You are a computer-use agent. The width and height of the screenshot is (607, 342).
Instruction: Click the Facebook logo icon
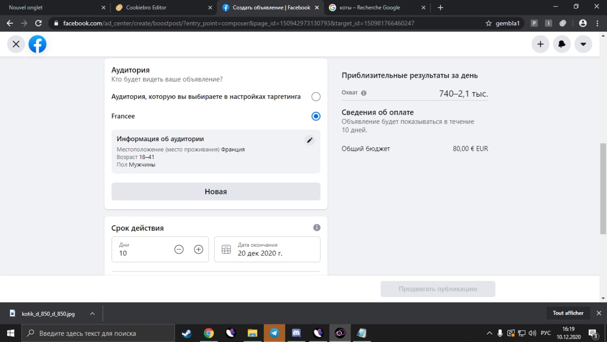tap(37, 44)
